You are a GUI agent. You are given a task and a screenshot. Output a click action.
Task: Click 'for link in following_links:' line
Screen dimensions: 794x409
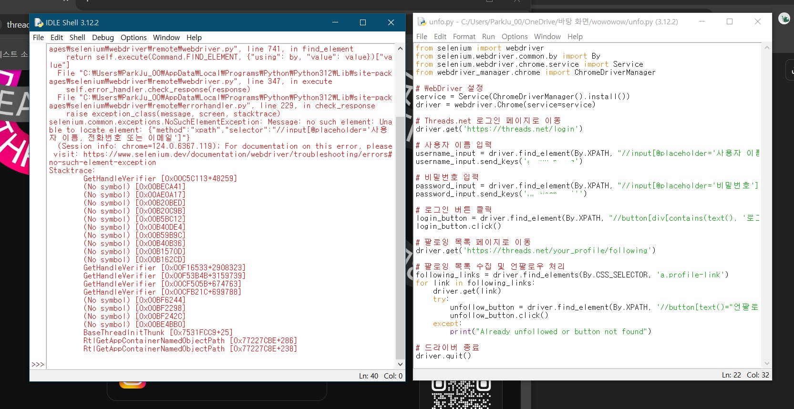[475, 283]
